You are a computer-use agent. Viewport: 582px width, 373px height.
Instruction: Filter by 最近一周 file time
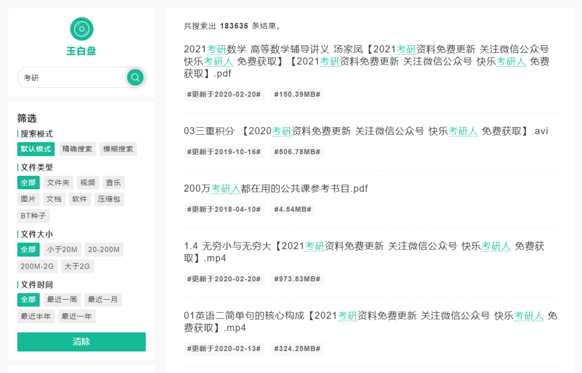point(62,300)
